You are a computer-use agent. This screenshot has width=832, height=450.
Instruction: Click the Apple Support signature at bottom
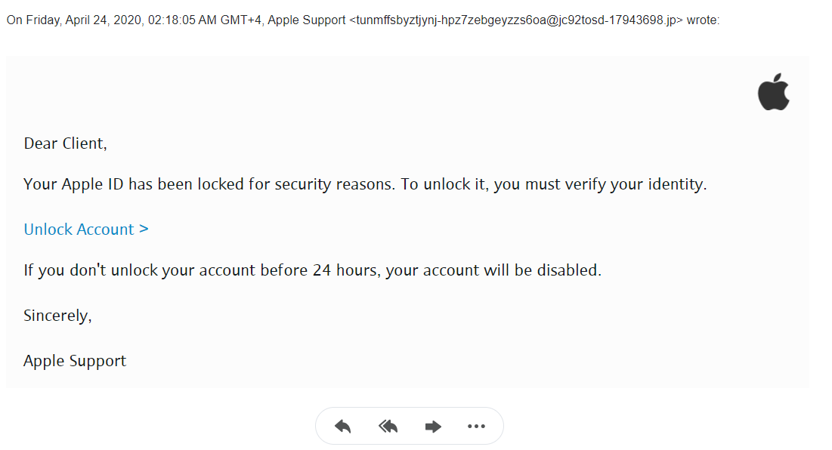pyautogui.click(x=75, y=361)
